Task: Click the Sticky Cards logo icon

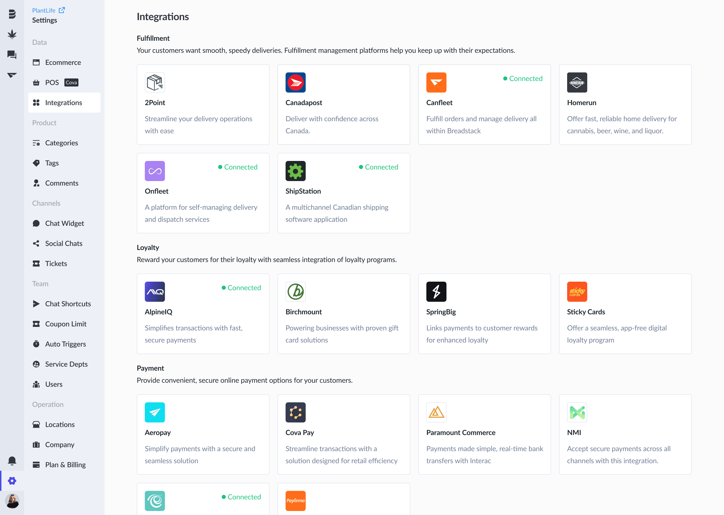Action: 577,291
